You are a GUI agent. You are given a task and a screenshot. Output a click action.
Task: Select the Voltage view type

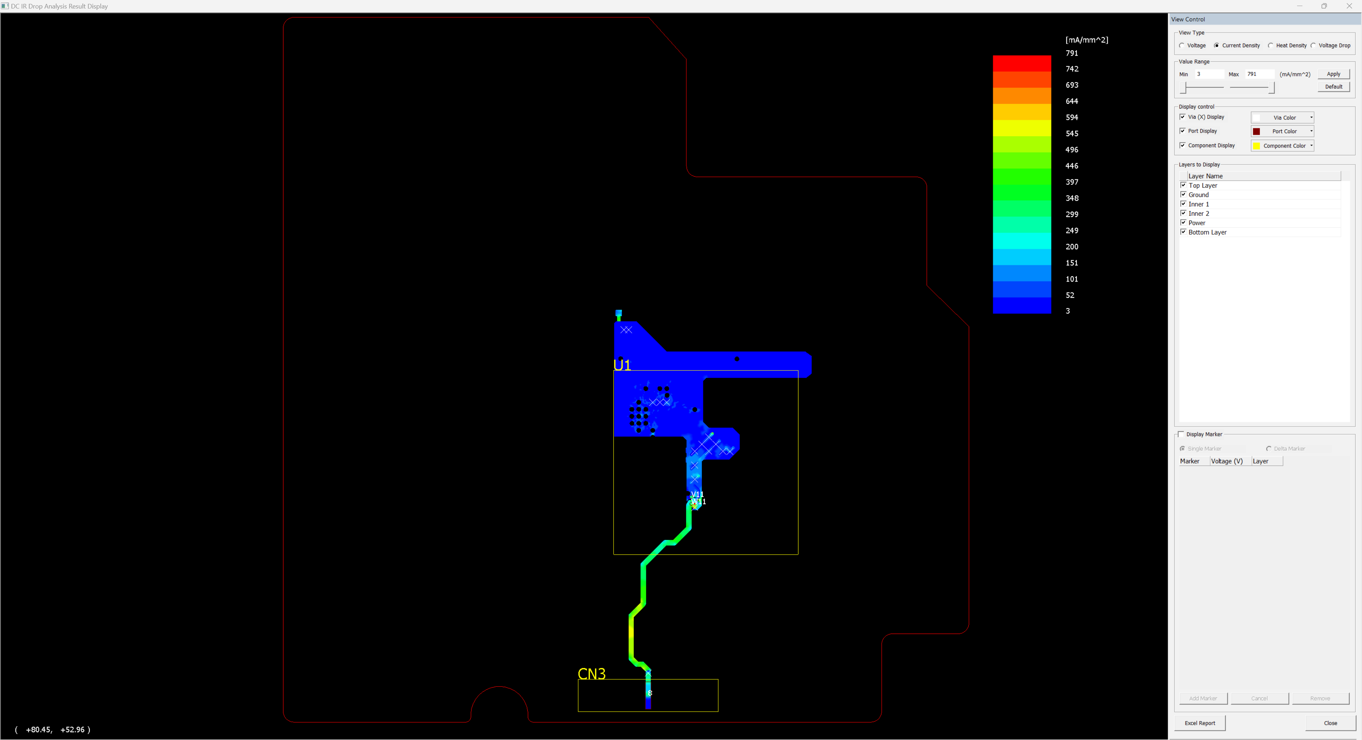[1182, 45]
